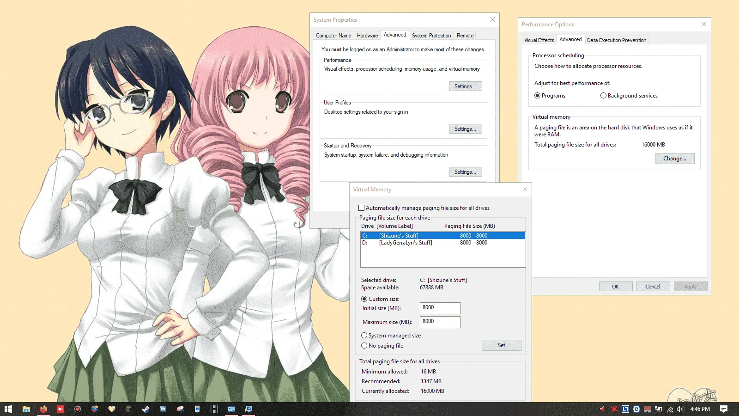Open Performance Settings in System Properties
The width and height of the screenshot is (739, 416).
pyautogui.click(x=465, y=86)
